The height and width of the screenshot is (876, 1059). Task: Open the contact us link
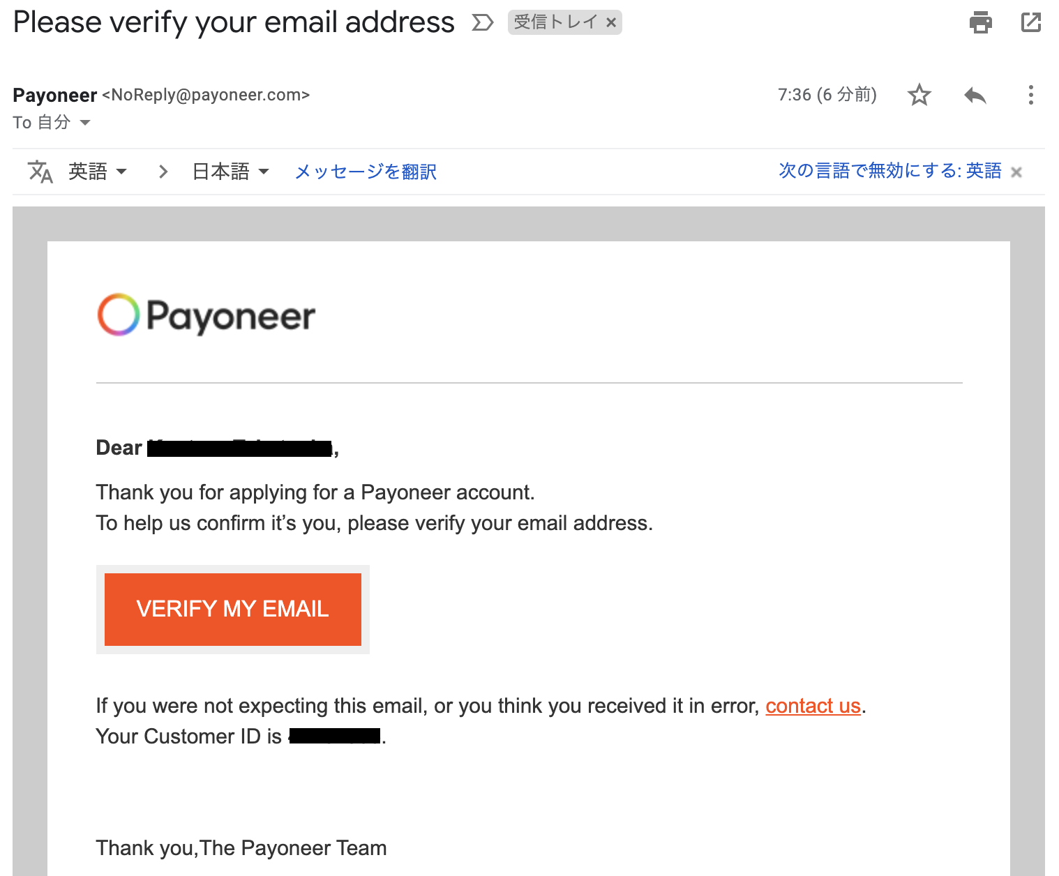[x=813, y=706]
